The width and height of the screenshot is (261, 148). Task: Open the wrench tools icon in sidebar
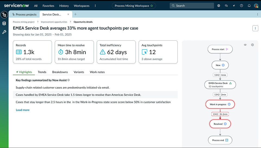4,32
